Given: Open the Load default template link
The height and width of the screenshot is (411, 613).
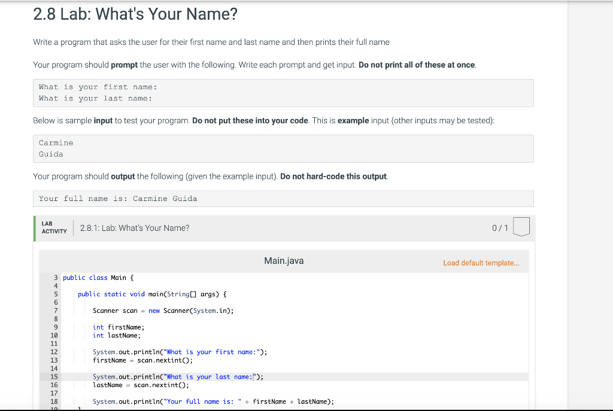Looking at the screenshot, I should tap(482, 263).
